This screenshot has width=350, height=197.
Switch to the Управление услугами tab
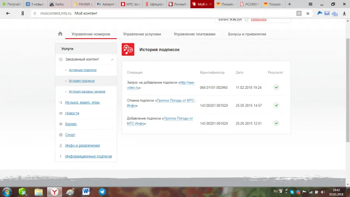click(x=142, y=34)
